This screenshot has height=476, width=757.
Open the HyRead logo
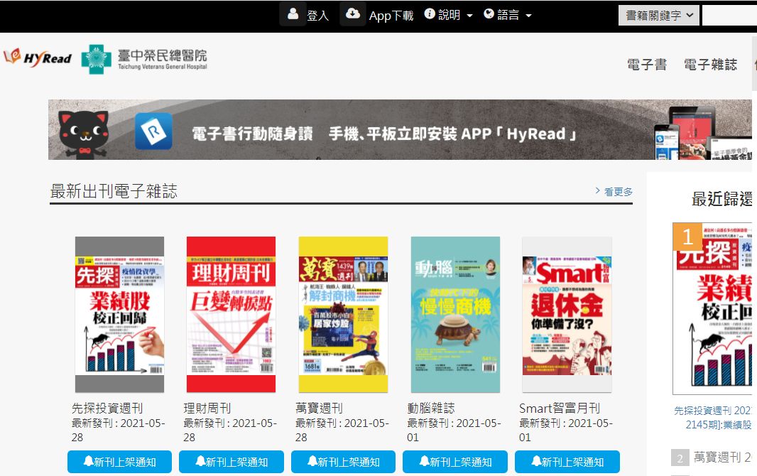(x=38, y=58)
